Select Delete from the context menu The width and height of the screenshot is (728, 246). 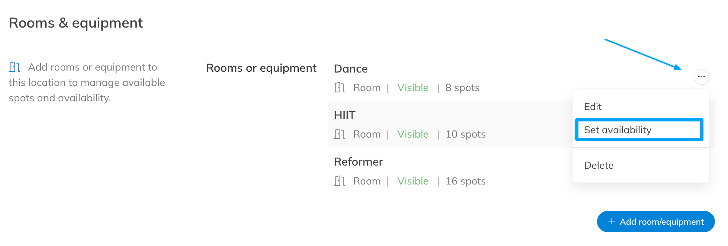click(x=599, y=166)
